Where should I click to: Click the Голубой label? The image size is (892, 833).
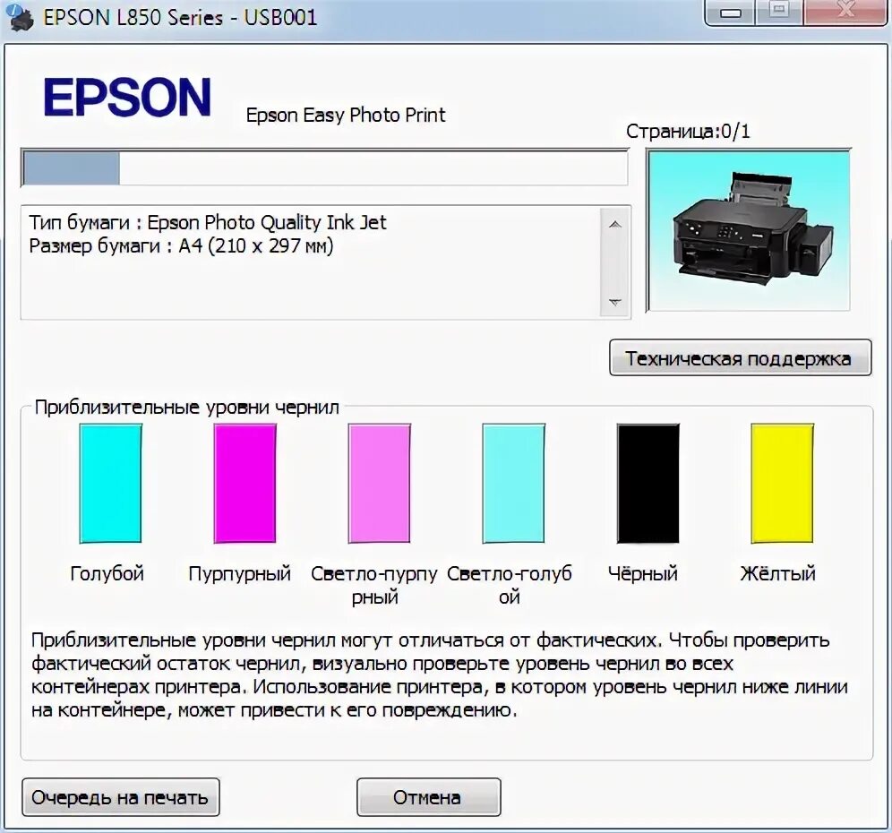(x=107, y=573)
